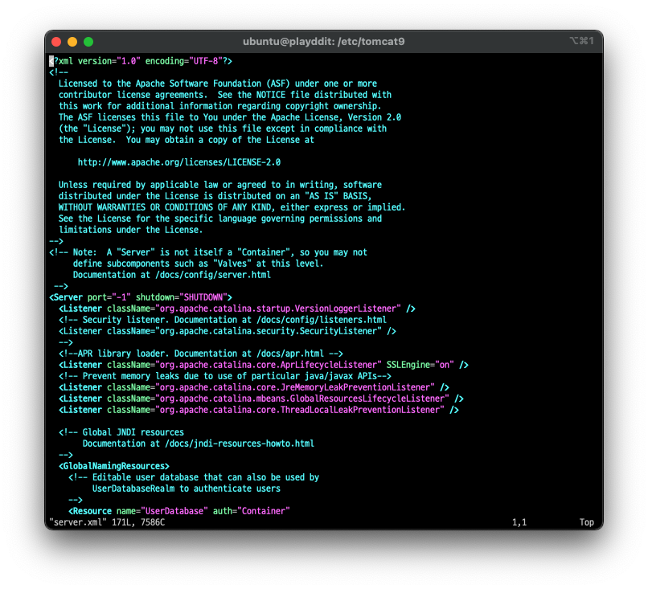Image resolution: width=648 pixels, height=589 pixels.
Task: Click the "server.xml" 171L, 7586C status text
Action: tap(107, 522)
